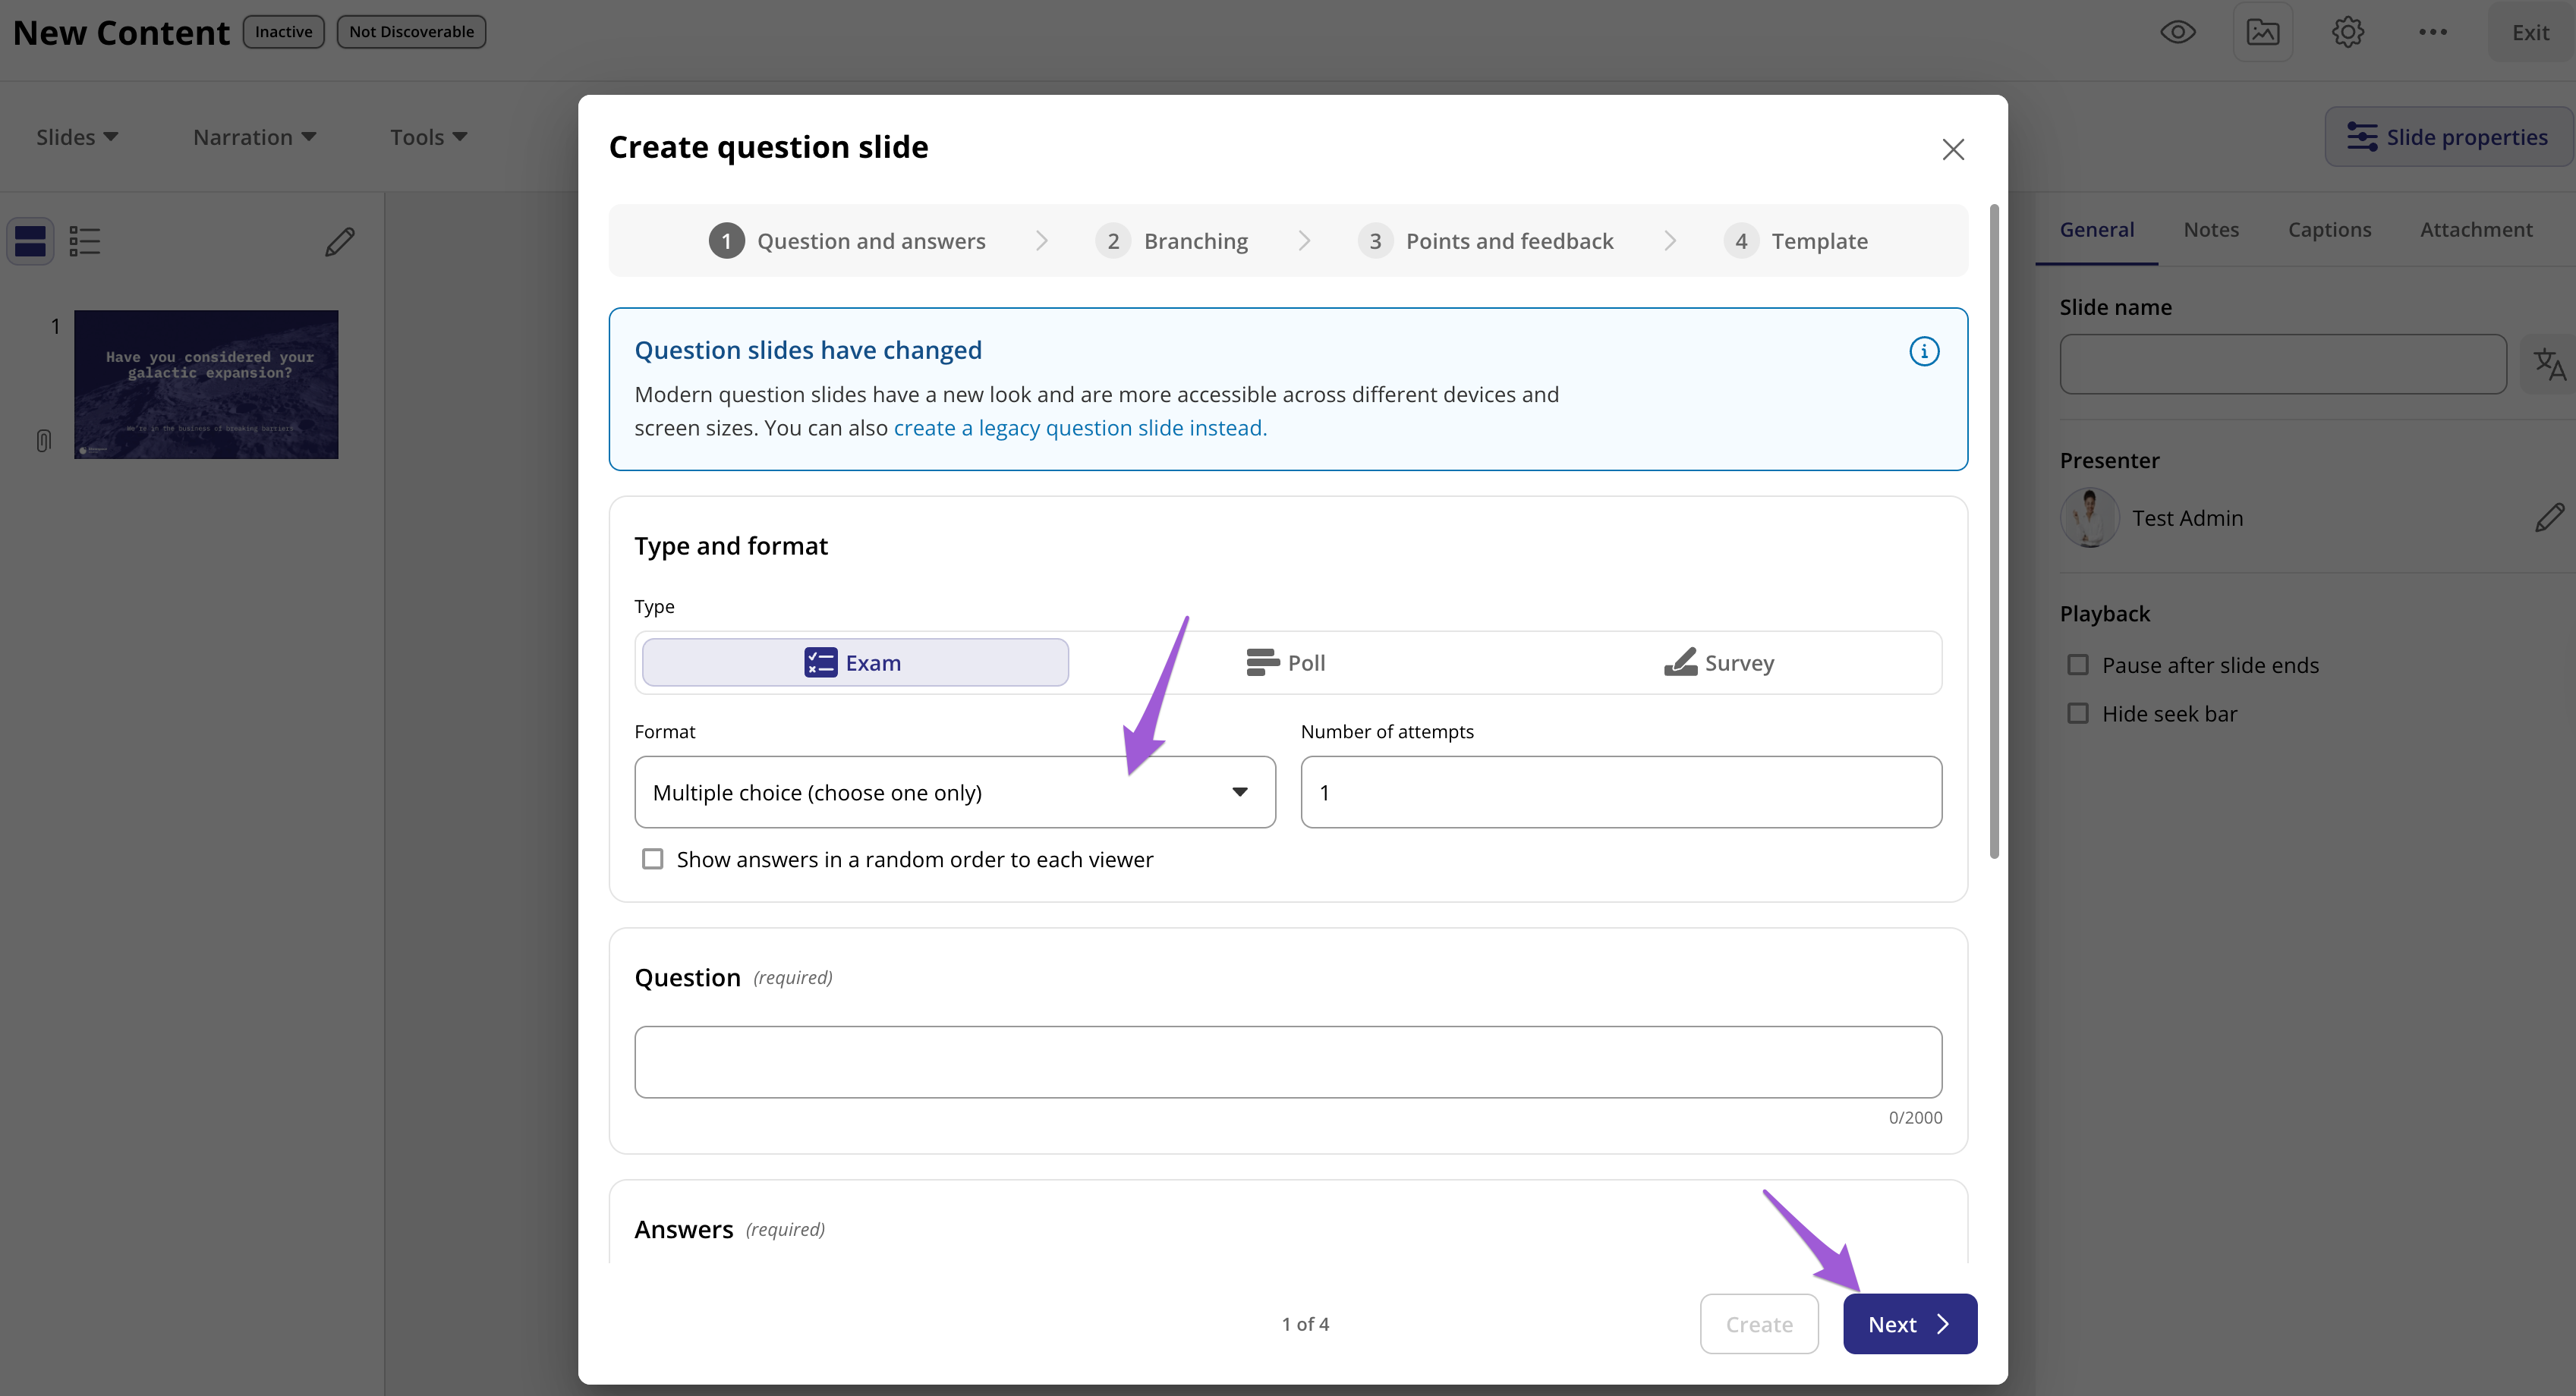Open the Slides dropdown menu
This screenshot has height=1396, width=2576.
click(x=77, y=137)
